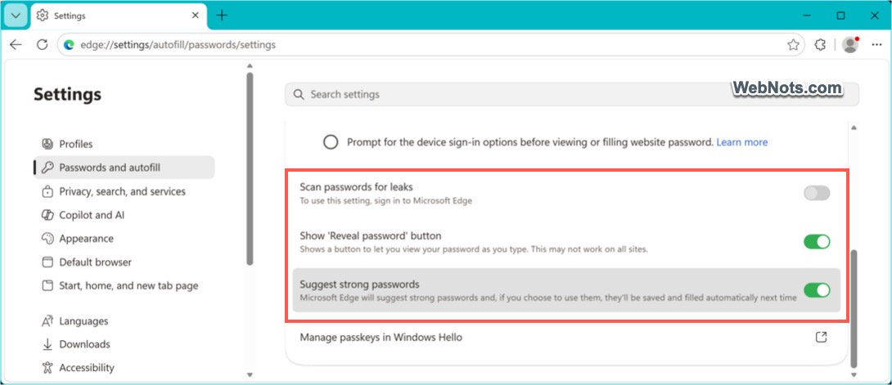Click the search magnifier icon
Screen dimensions: 892x385
(298, 94)
